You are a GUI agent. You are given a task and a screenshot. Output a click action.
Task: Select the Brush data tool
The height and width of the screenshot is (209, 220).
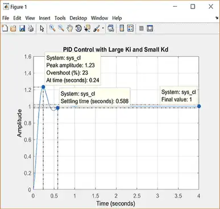[x=96, y=28]
